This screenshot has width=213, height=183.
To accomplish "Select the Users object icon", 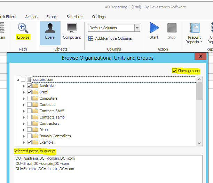I will pos(50,29).
